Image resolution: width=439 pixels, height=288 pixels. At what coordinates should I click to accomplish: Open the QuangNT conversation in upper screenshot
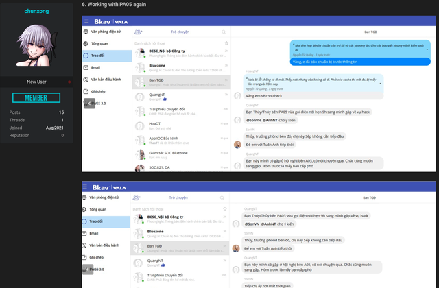point(181,97)
